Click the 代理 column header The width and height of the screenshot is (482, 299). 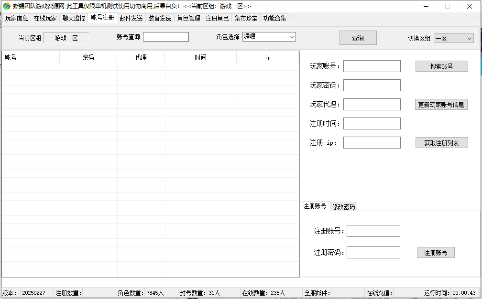pos(141,57)
